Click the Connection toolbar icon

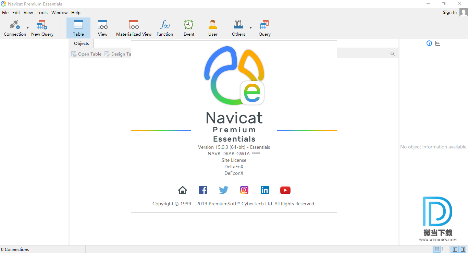coord(15,28)
